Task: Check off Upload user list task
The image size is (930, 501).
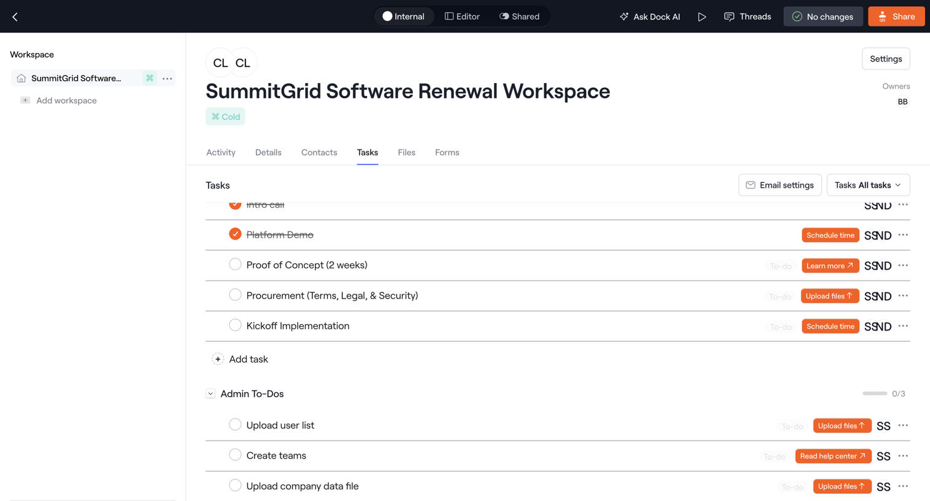Action: click(235, 424)
